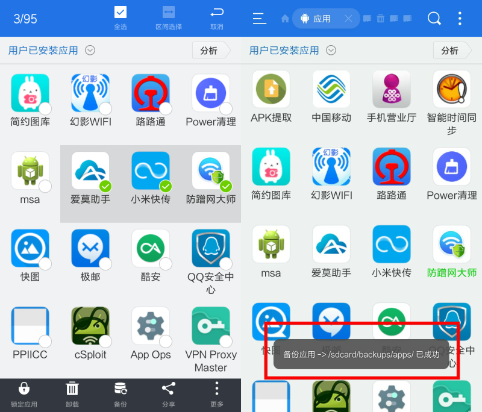Close the 应用 tab with its X
The height and width of the screenshot is (412, 482).
point(348,19)
